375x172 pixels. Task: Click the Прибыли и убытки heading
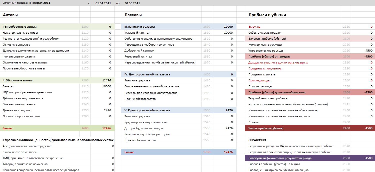[x=267, y=15]
